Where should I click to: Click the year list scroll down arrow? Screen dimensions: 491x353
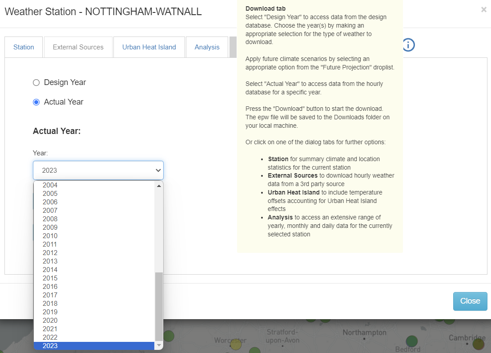click(159, 345)
